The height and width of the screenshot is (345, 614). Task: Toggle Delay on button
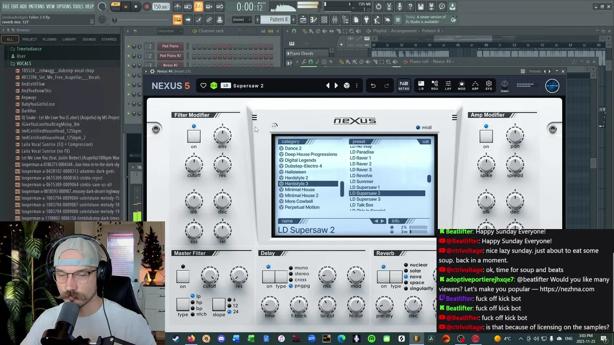269,276
